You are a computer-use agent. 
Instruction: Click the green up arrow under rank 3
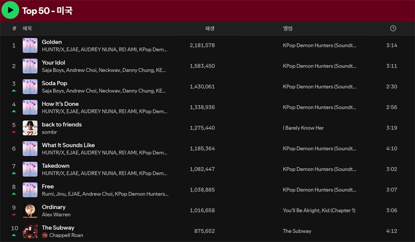(x=14, y=91)
